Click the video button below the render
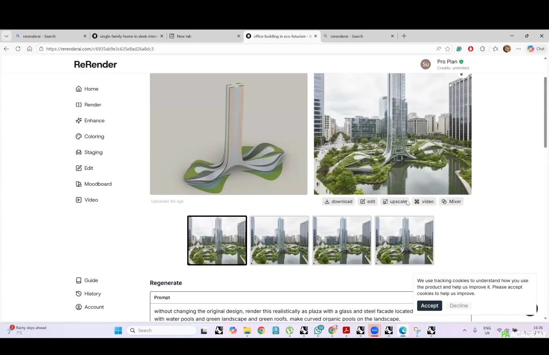The width and height of the screenshot is (549, 355). (424, 202)
